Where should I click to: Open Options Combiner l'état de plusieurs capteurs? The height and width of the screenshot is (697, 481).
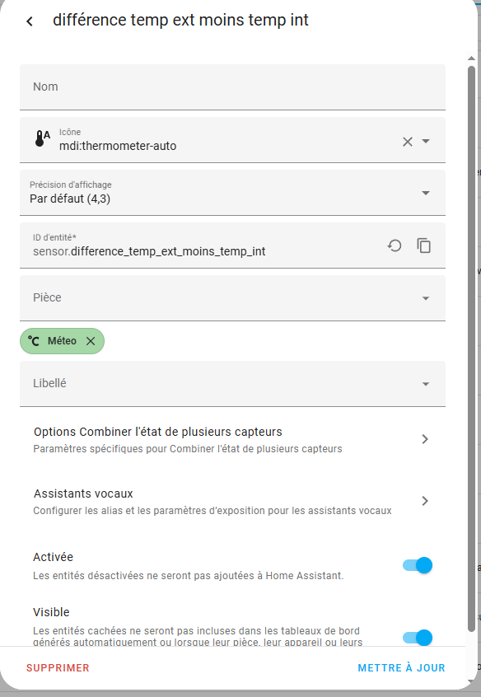(x=233, y=440)
